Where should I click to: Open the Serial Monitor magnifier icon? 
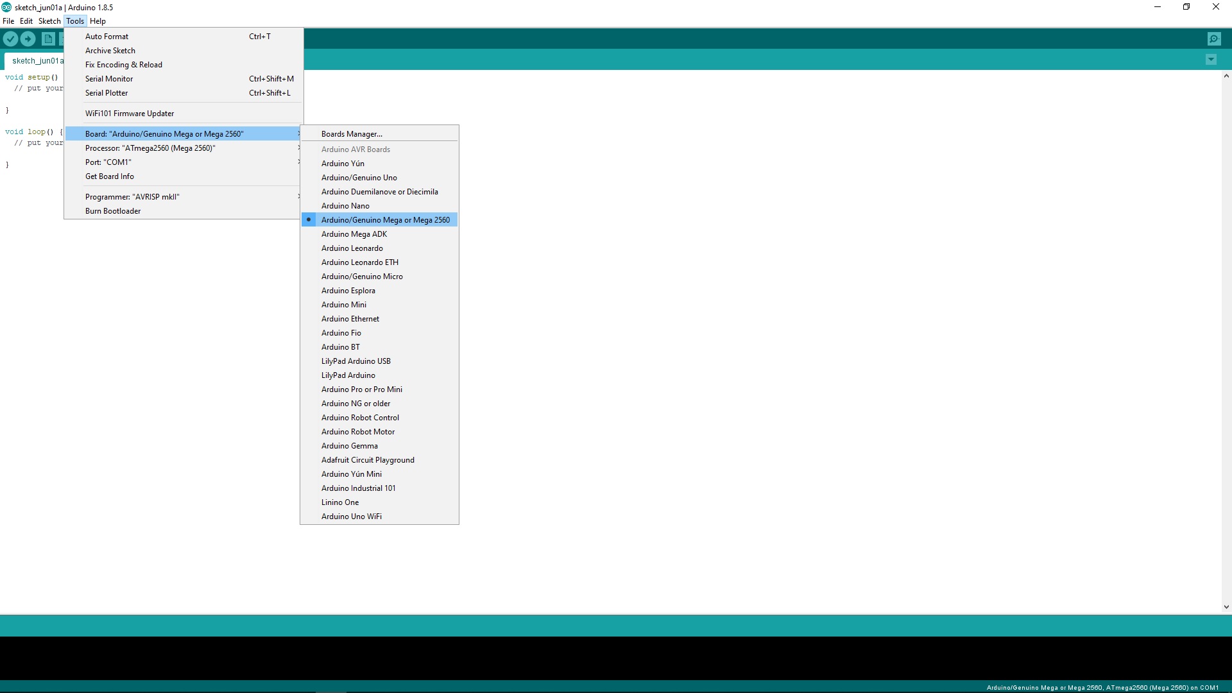[1214, 39]
